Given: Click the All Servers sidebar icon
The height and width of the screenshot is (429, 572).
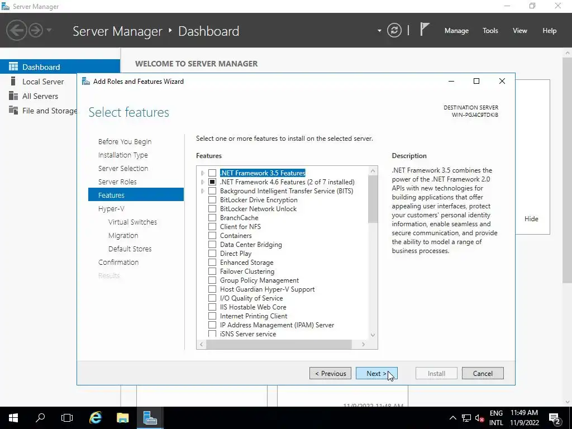Looking at the screenshot, I should [13, 96].
